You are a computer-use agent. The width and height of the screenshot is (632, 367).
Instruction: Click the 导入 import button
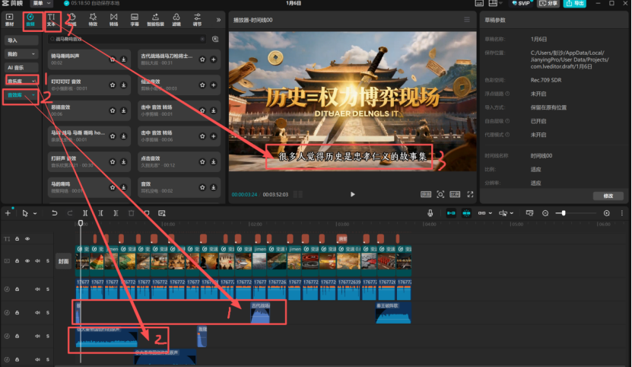tap(21, 40)
